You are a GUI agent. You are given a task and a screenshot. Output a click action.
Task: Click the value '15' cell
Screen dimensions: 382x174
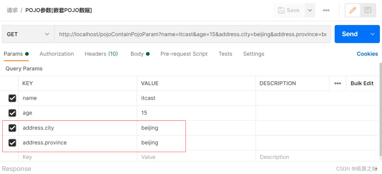point(196,113)
